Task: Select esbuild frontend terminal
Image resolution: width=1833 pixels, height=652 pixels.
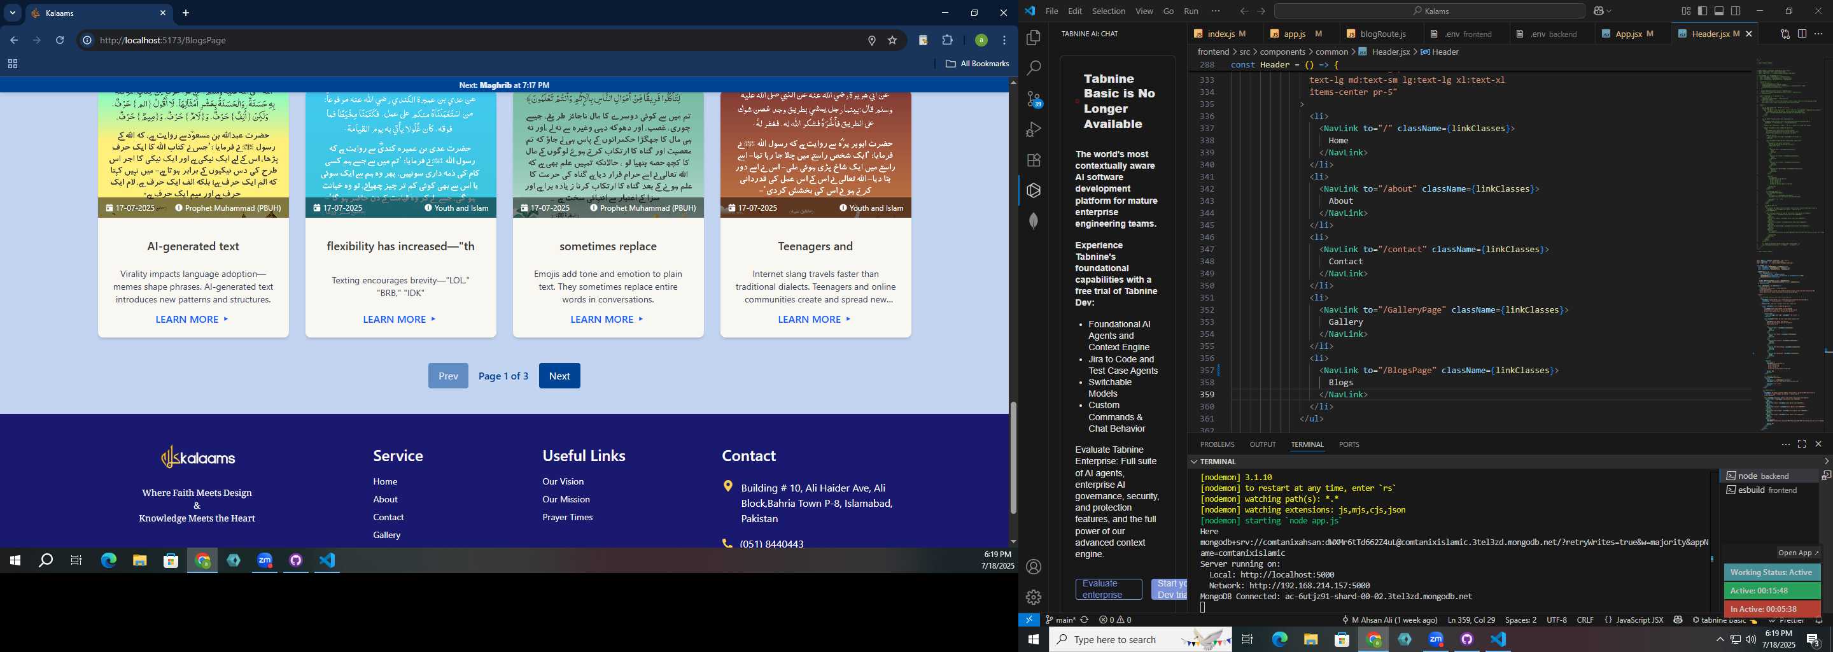Action: (x=1769, y=490)
